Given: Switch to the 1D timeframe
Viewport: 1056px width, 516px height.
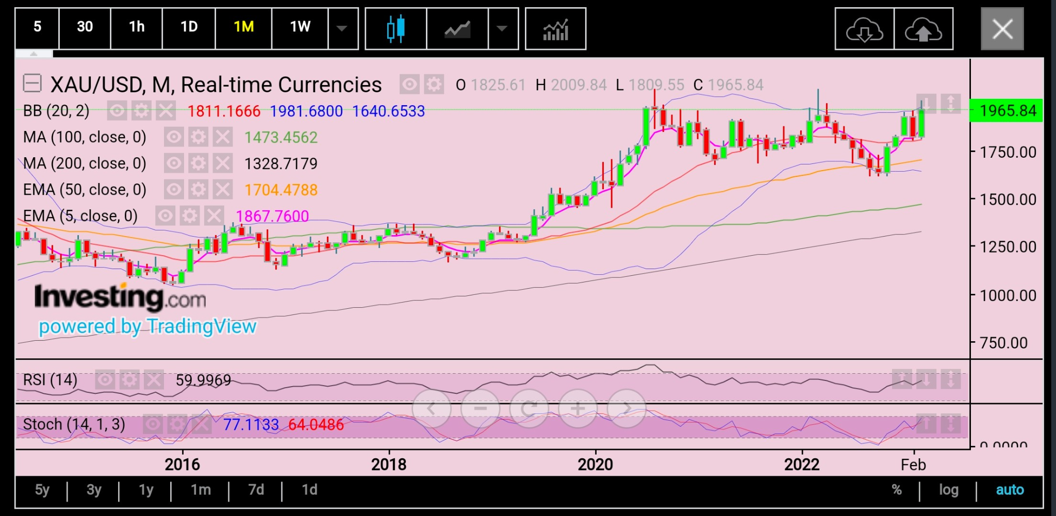Looking at the screenshot, I should (x=189, y=28).
